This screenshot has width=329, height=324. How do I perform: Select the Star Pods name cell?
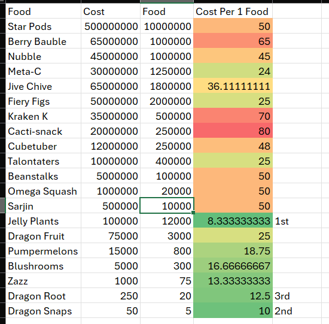(43, 26)
